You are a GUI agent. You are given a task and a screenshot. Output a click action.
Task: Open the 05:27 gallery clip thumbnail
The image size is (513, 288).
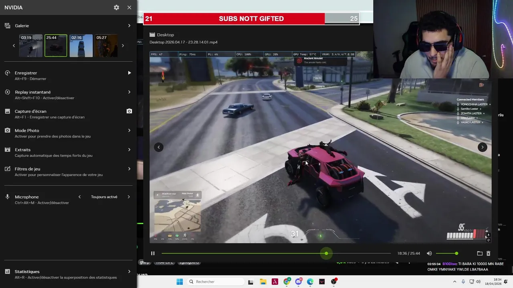pos(106,46)
